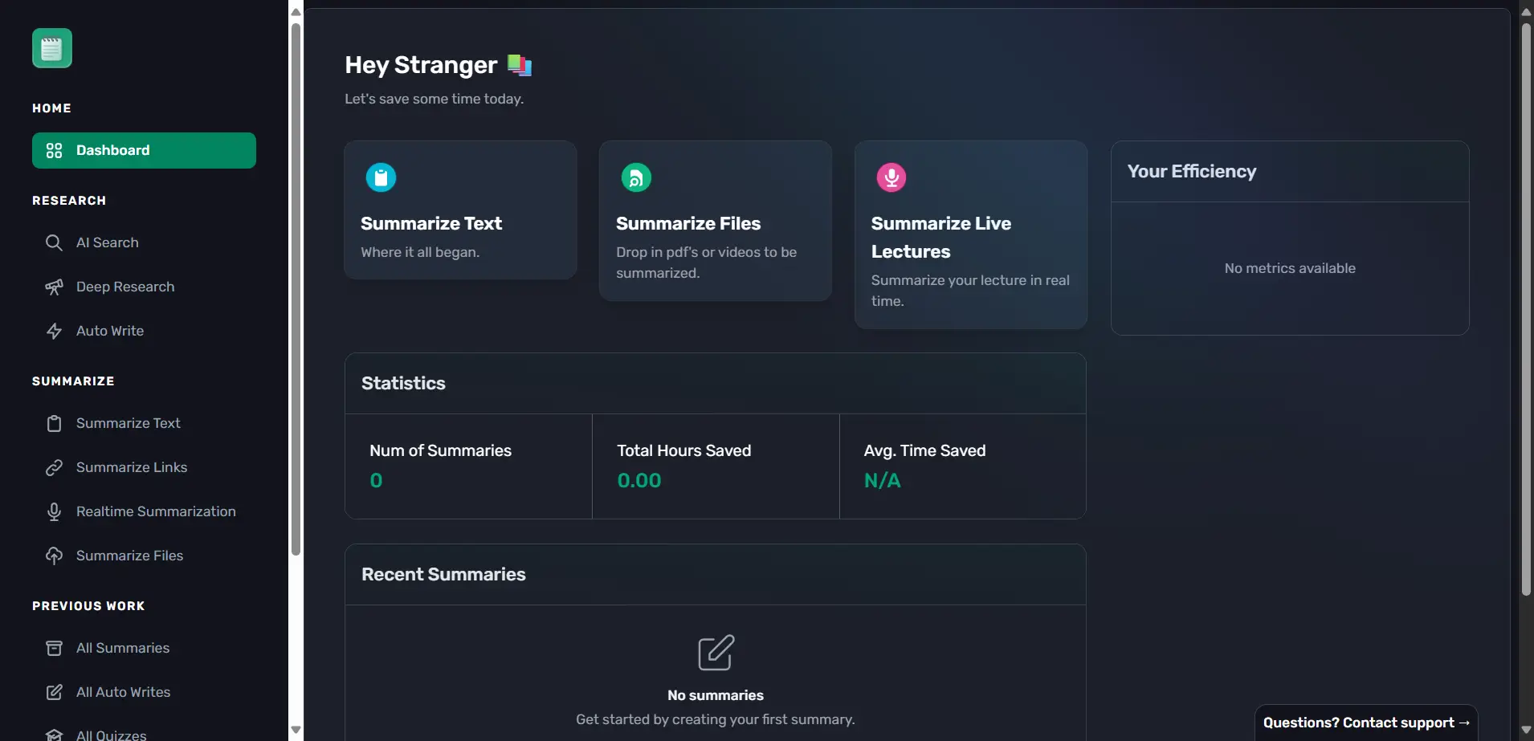Go to All Auto Writes
The height and width of the screenshot is (741, 1534).
[x=123, y=692]
